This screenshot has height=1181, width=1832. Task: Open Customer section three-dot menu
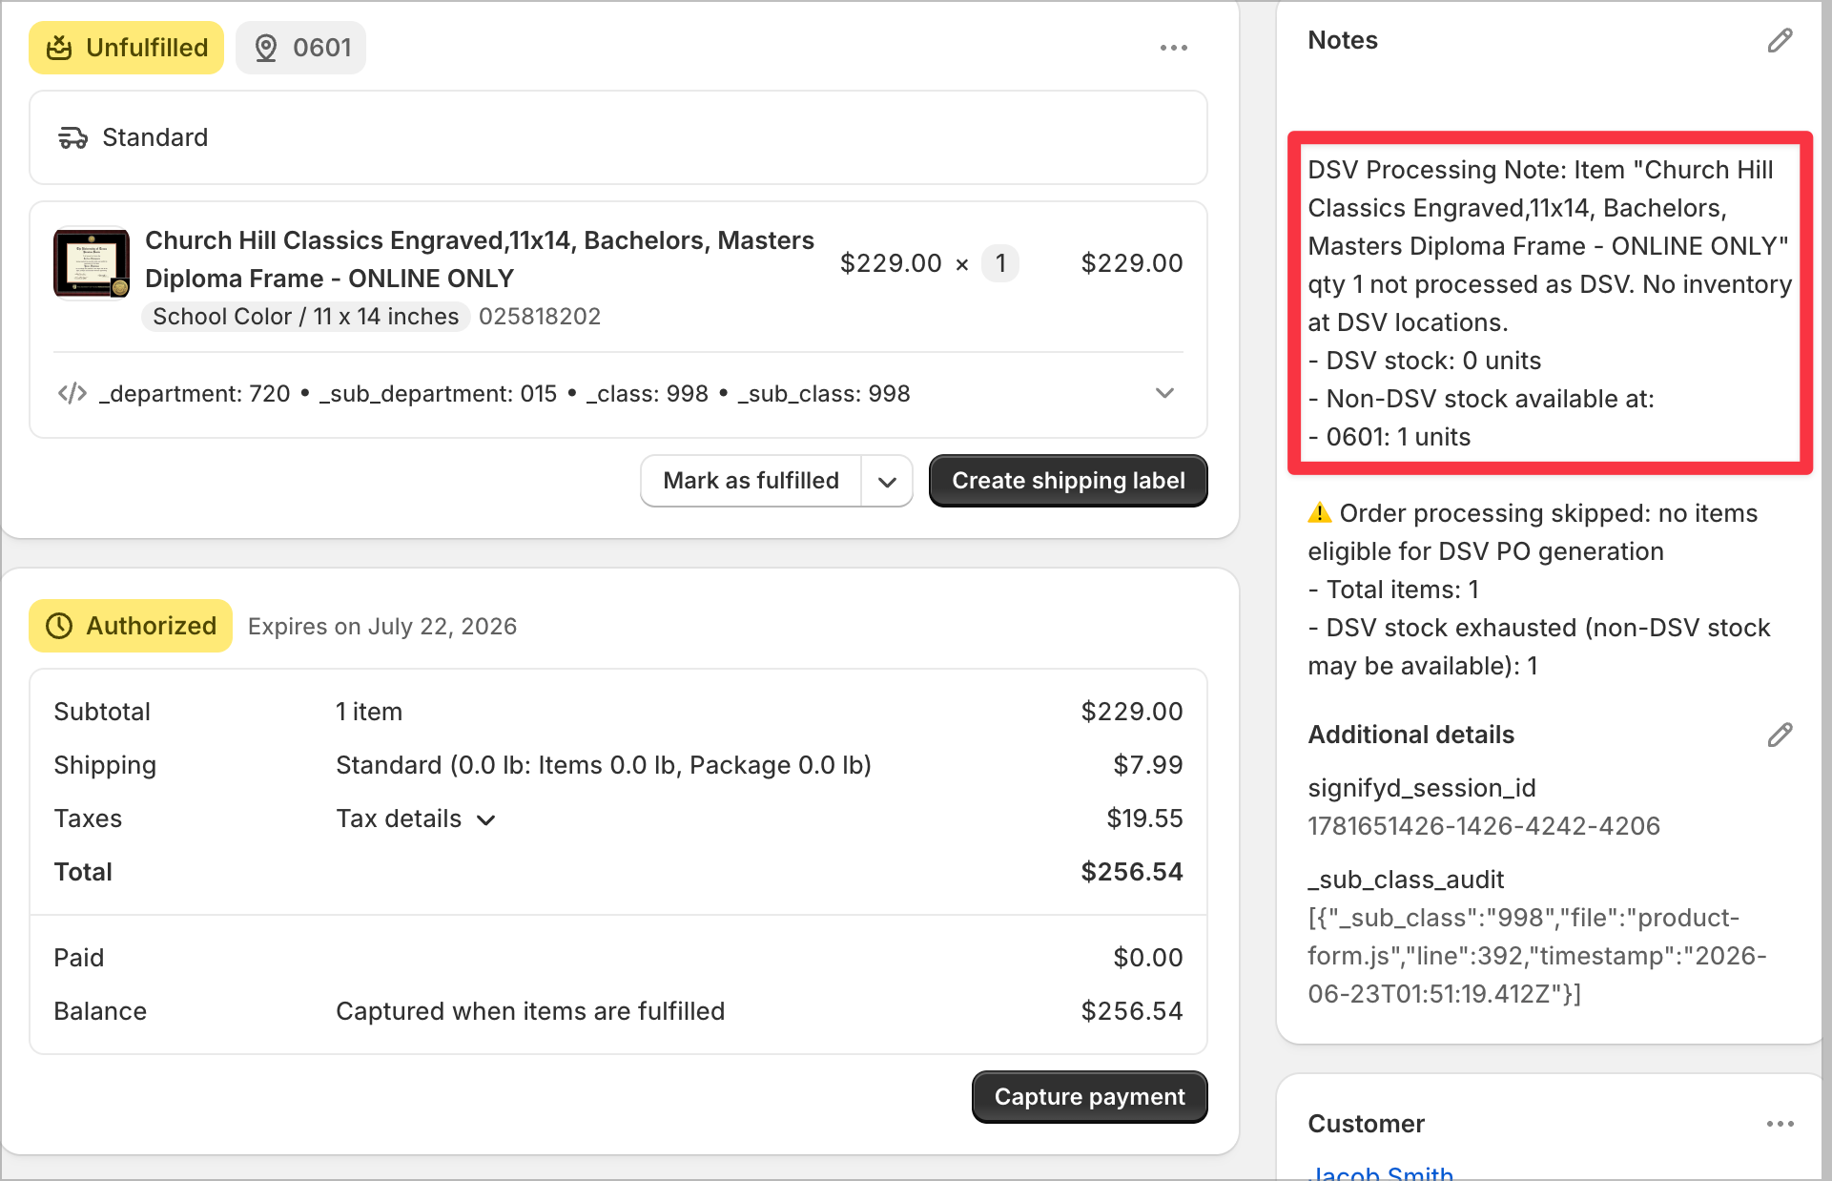(1780, 1124)
